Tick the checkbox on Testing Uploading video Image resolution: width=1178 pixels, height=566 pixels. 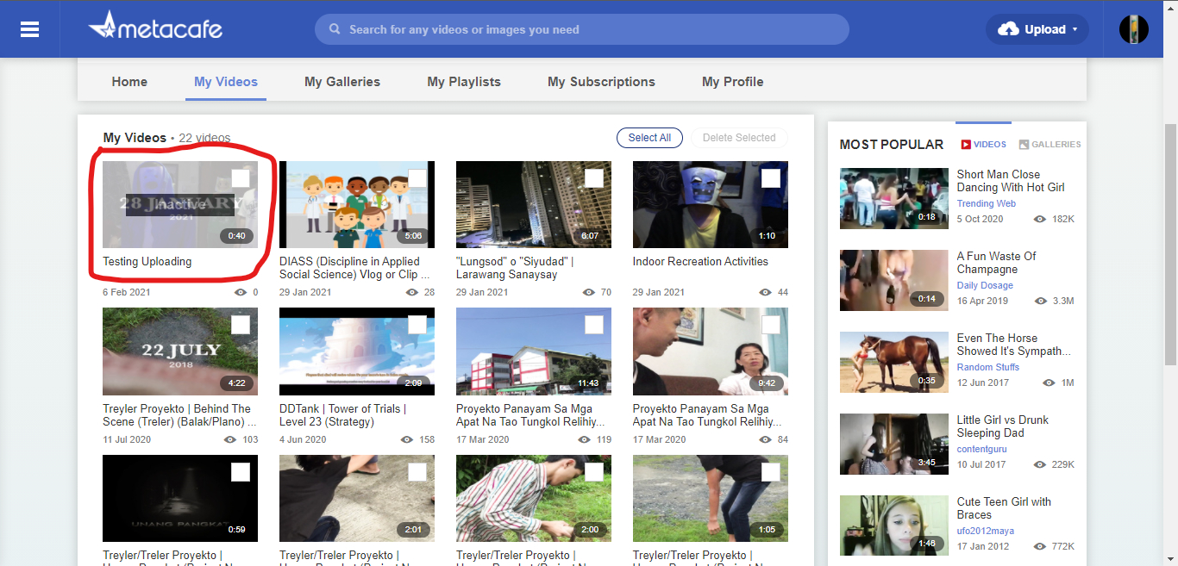tap(241, 178)
